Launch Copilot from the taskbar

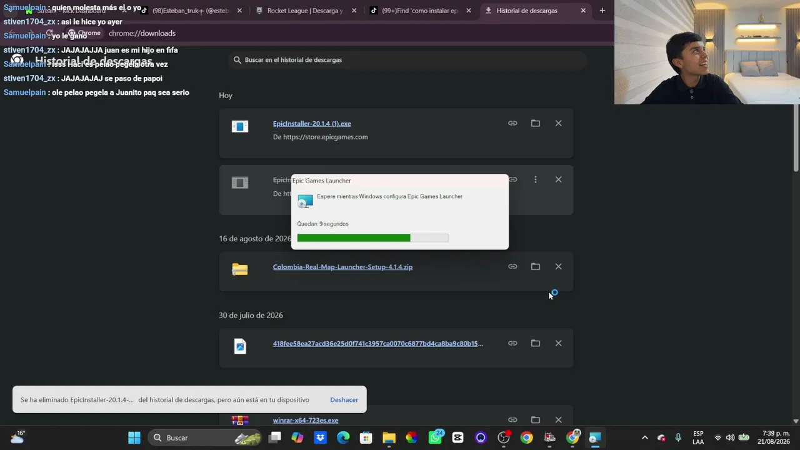[x=297, y=437]
